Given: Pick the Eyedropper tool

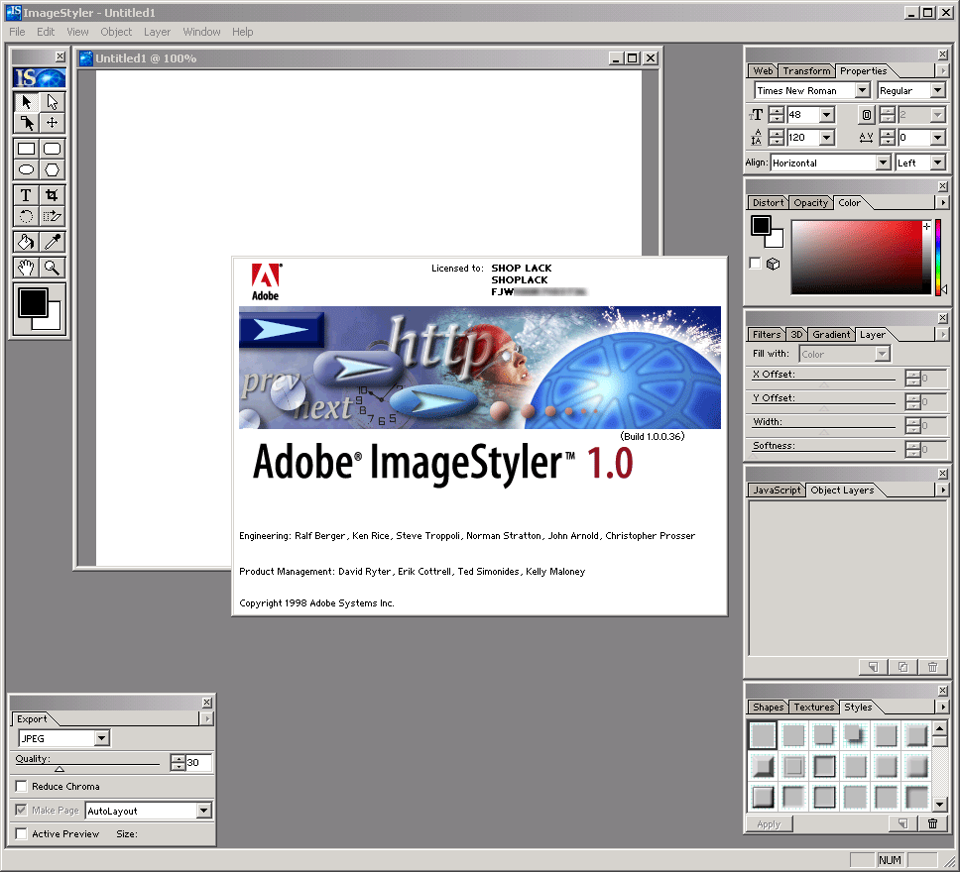Looking at the screenshot, I should 52,242.
